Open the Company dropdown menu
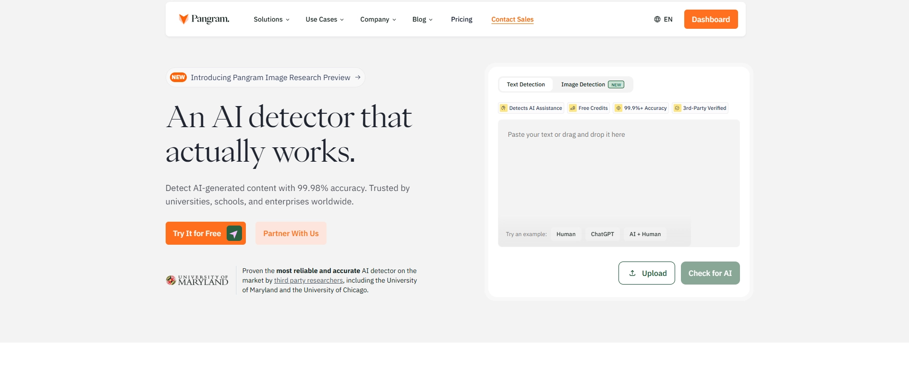 pyautogui.click(x=378, y=19)
